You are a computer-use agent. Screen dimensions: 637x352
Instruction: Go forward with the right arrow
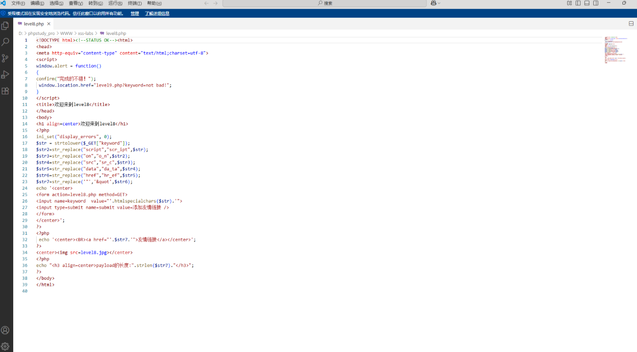(x=215, y=3)
